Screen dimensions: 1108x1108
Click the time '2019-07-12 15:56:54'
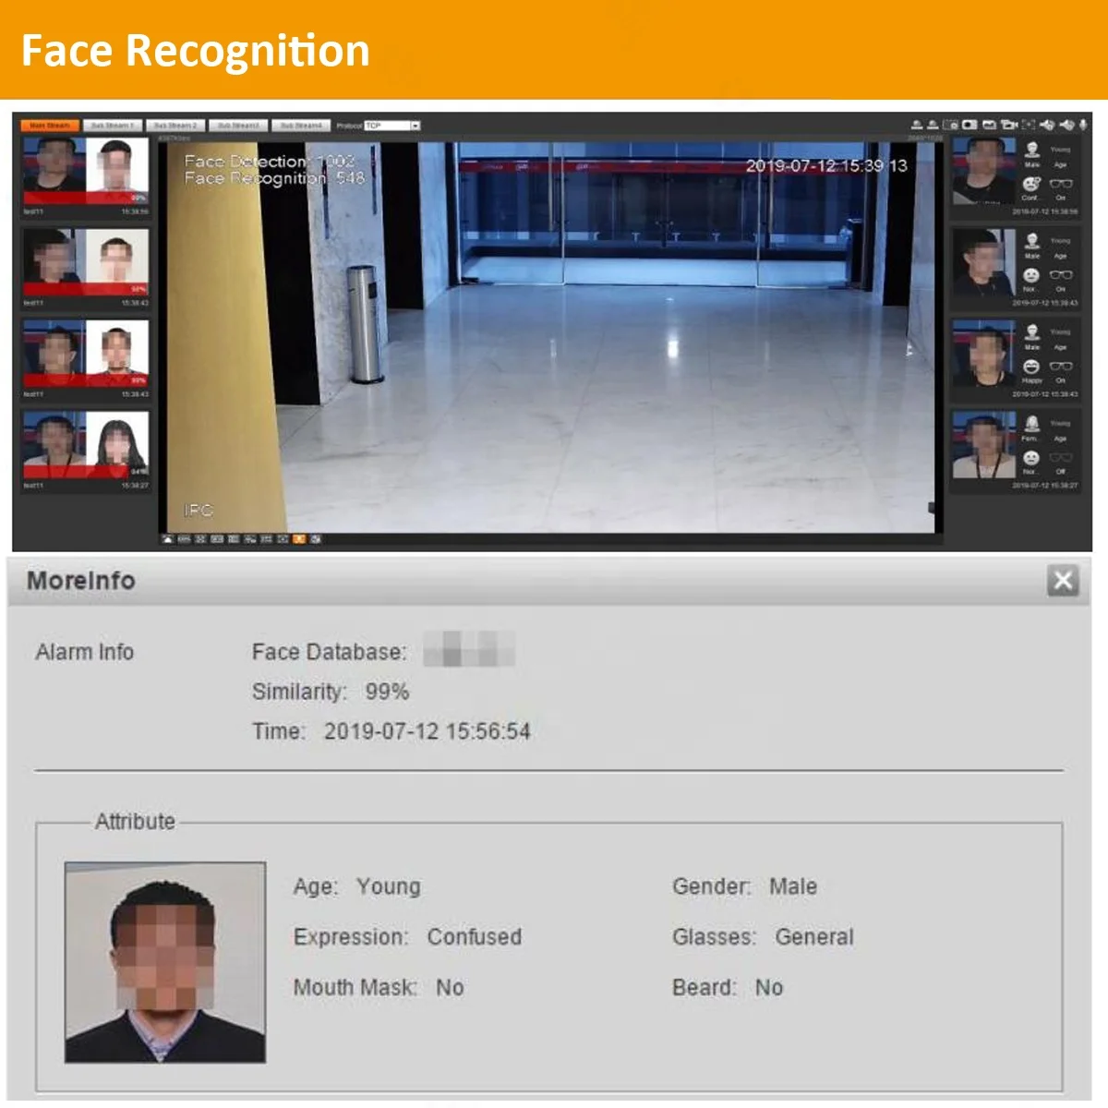(x=427, y=731)
